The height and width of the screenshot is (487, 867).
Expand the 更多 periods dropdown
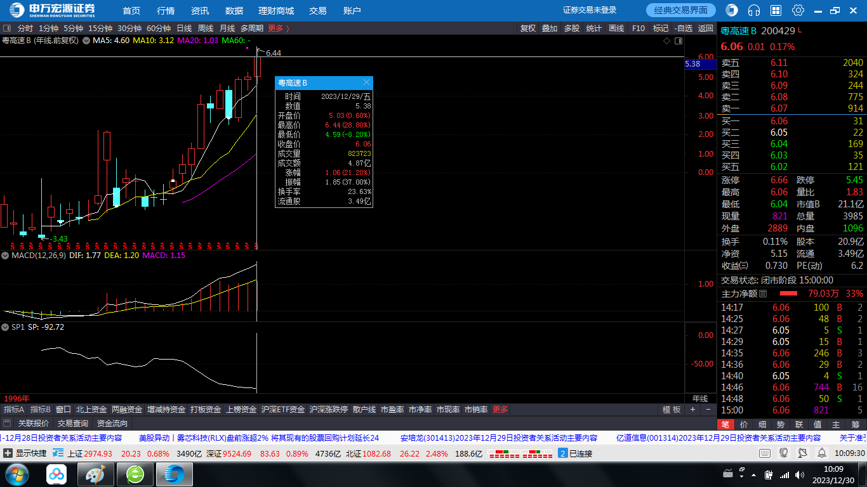click(x=278, y=29)
